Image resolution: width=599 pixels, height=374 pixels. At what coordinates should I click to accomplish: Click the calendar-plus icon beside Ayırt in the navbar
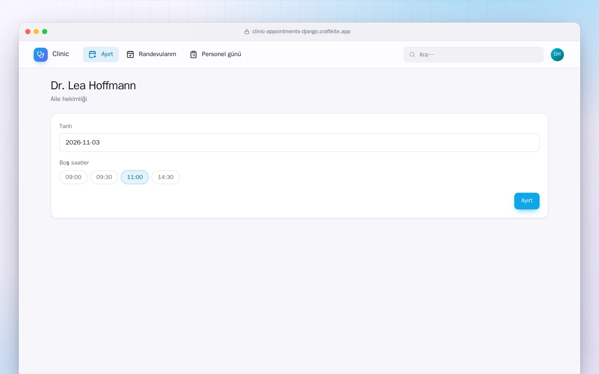pyautogui.click(x=93, y=54)
